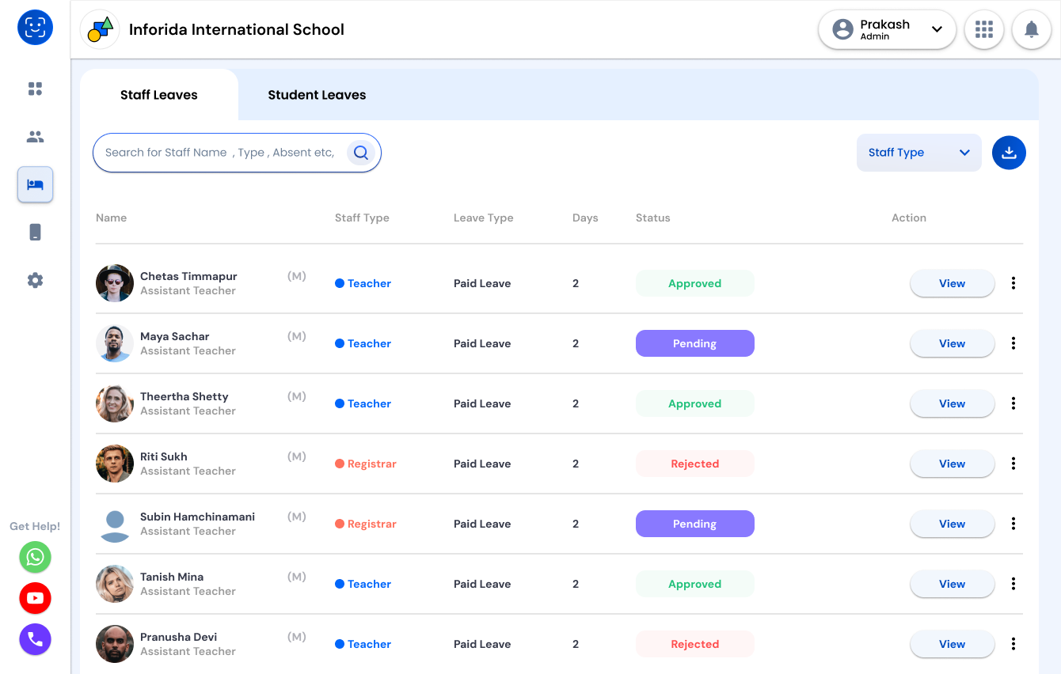Open the notifications bell
The image size is (1061, 674).
(1031, 30)
